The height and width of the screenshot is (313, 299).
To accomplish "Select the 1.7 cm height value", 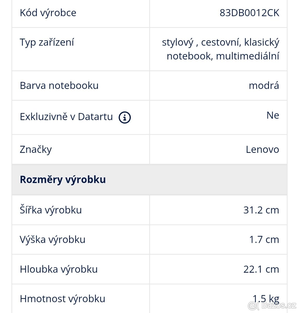I will click(x=264, y=239).
